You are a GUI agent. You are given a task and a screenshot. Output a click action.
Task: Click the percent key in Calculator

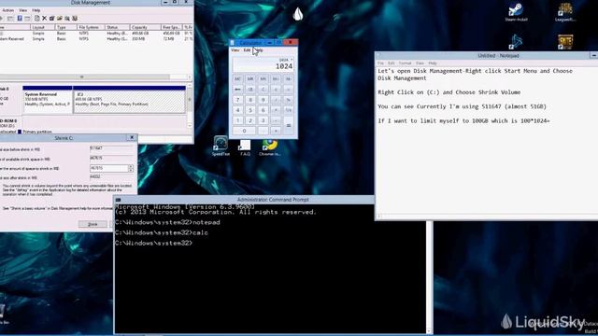point(289,100)
